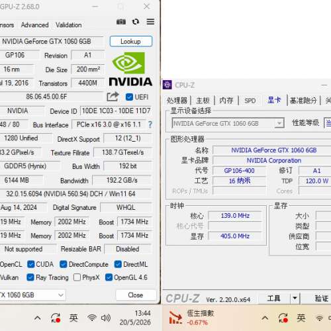331x331 pixels.
Task: Open the CPU-Z 处理器 tab
Action: pos(177,101)
